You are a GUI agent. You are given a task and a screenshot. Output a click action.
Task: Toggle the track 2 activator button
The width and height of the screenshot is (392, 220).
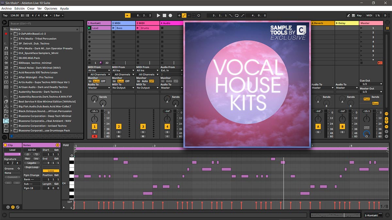(119, 126)
